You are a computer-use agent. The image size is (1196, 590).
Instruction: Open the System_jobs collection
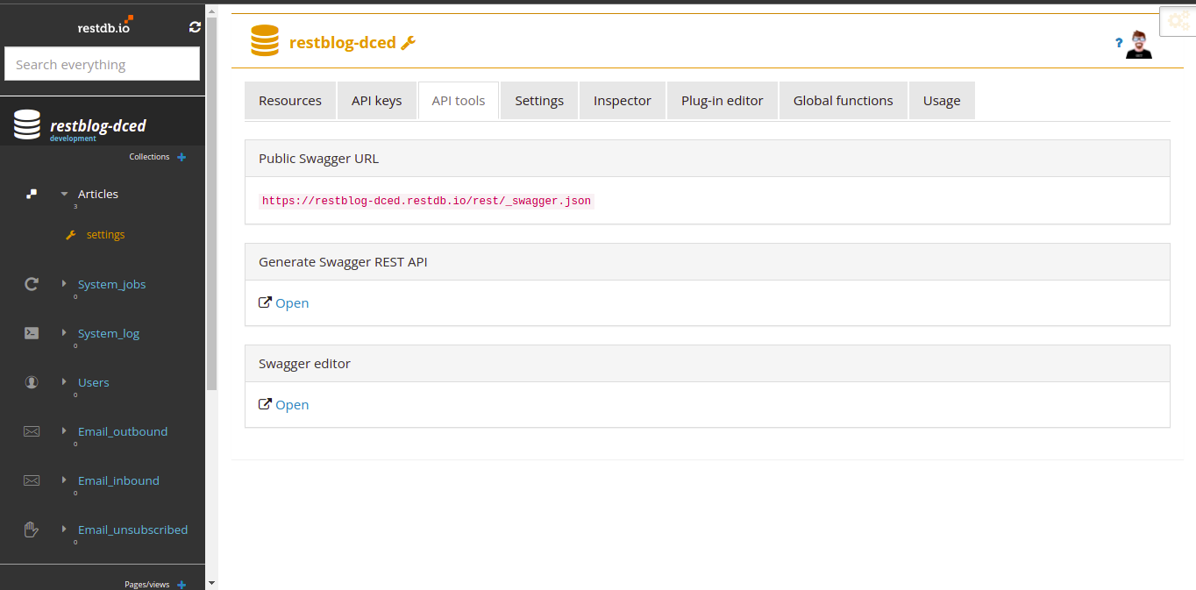click(111, 284)
